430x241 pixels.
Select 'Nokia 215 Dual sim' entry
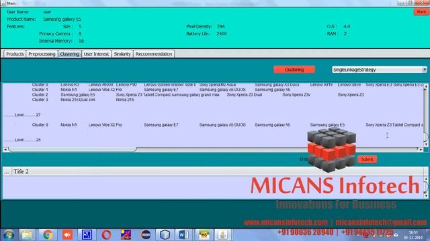click(78, 100)
